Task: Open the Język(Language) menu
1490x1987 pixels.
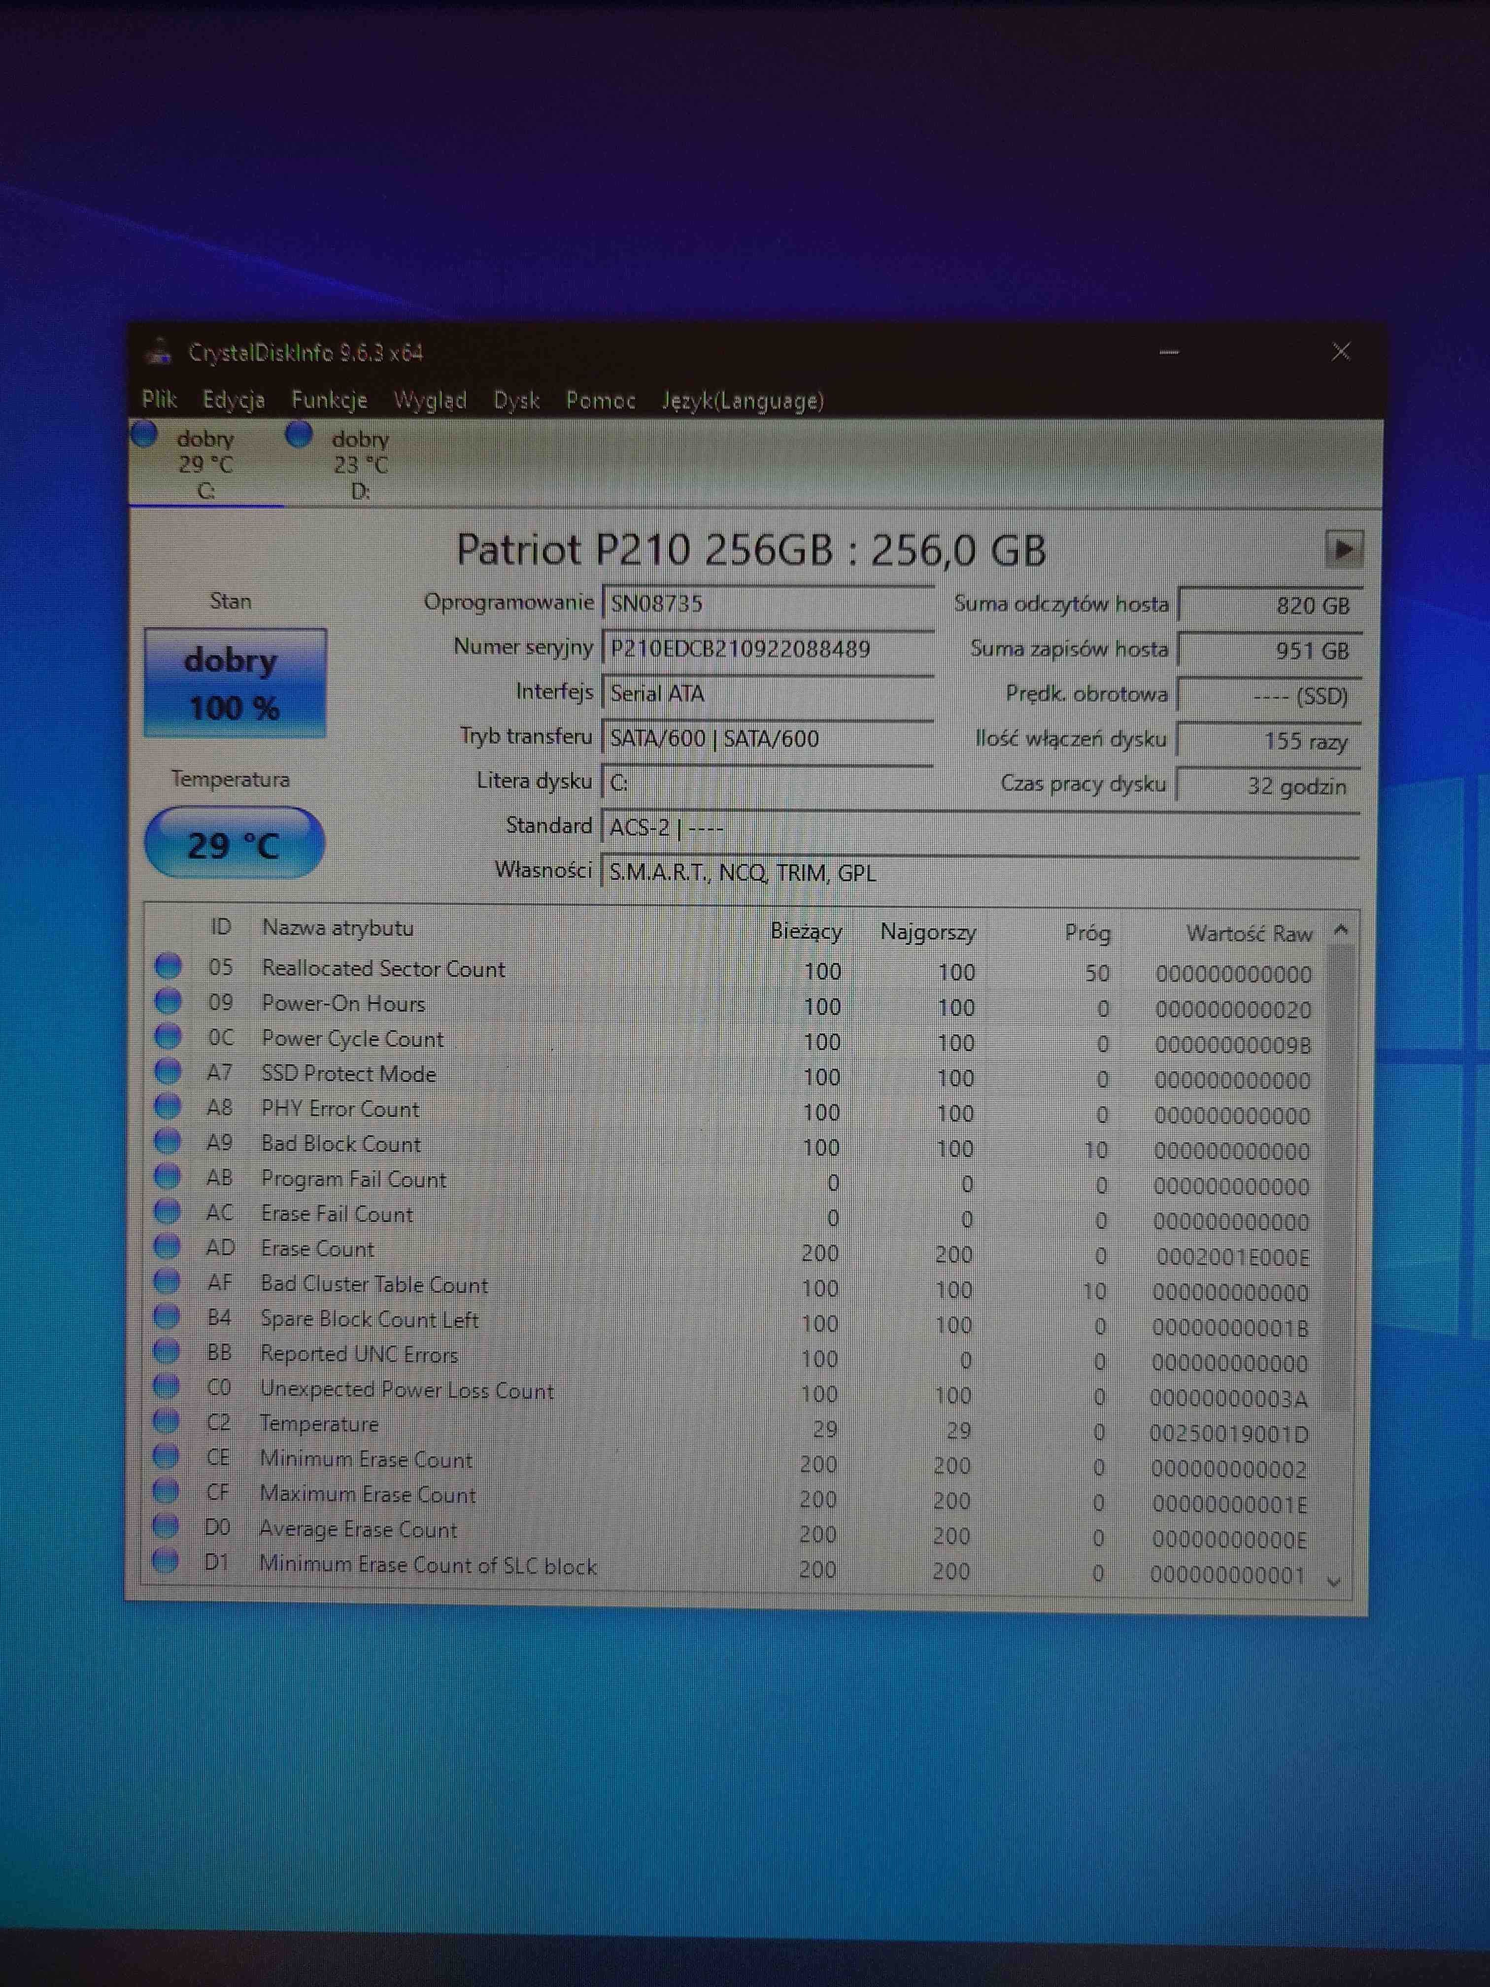Action: 743,401
